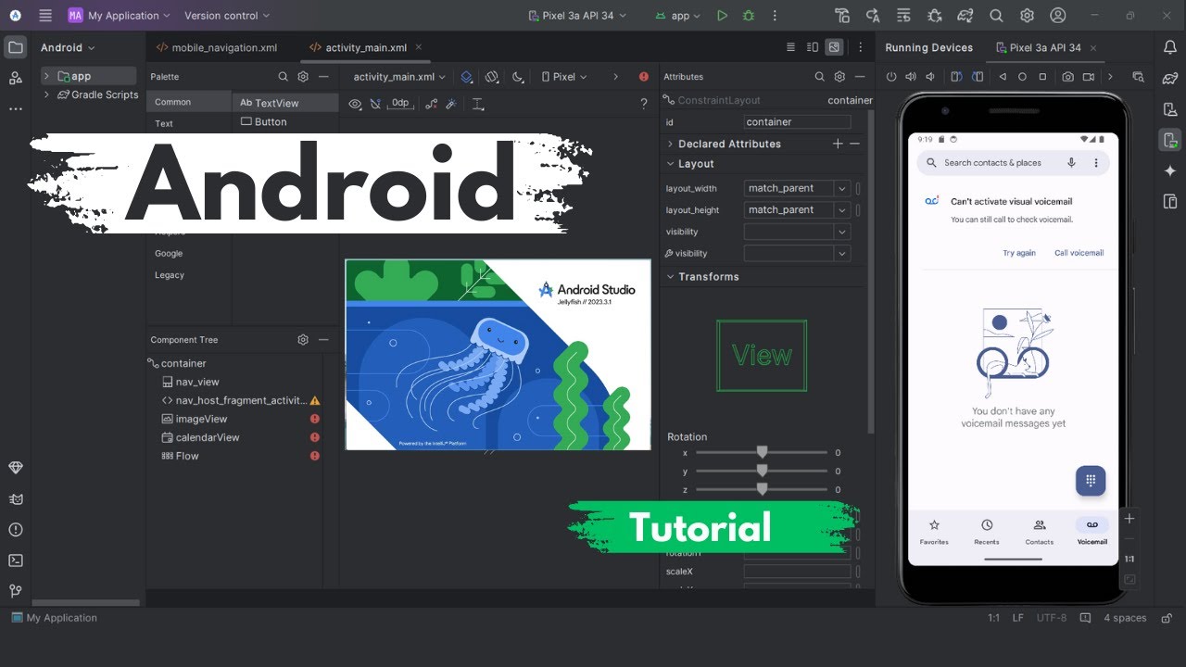Viewport: 1186px width, 667px height.
Task: Open the layout_width value dropdown
Action: coord(841,188)
